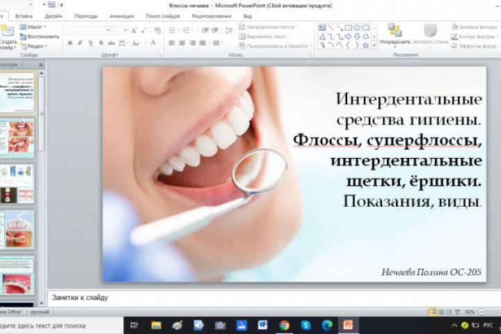Open Рецензирование tab
Viewport: 501px width, 334px height.
pos(212,16)
